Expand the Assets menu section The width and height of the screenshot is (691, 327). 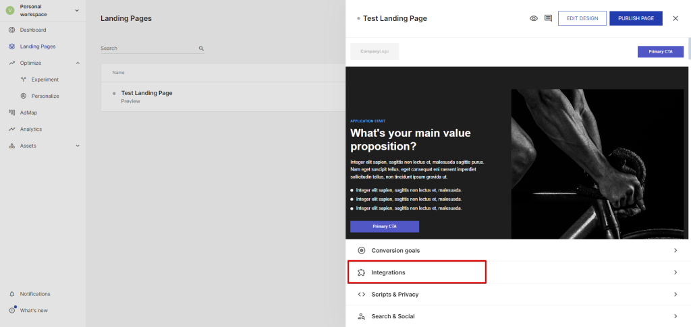78,146
